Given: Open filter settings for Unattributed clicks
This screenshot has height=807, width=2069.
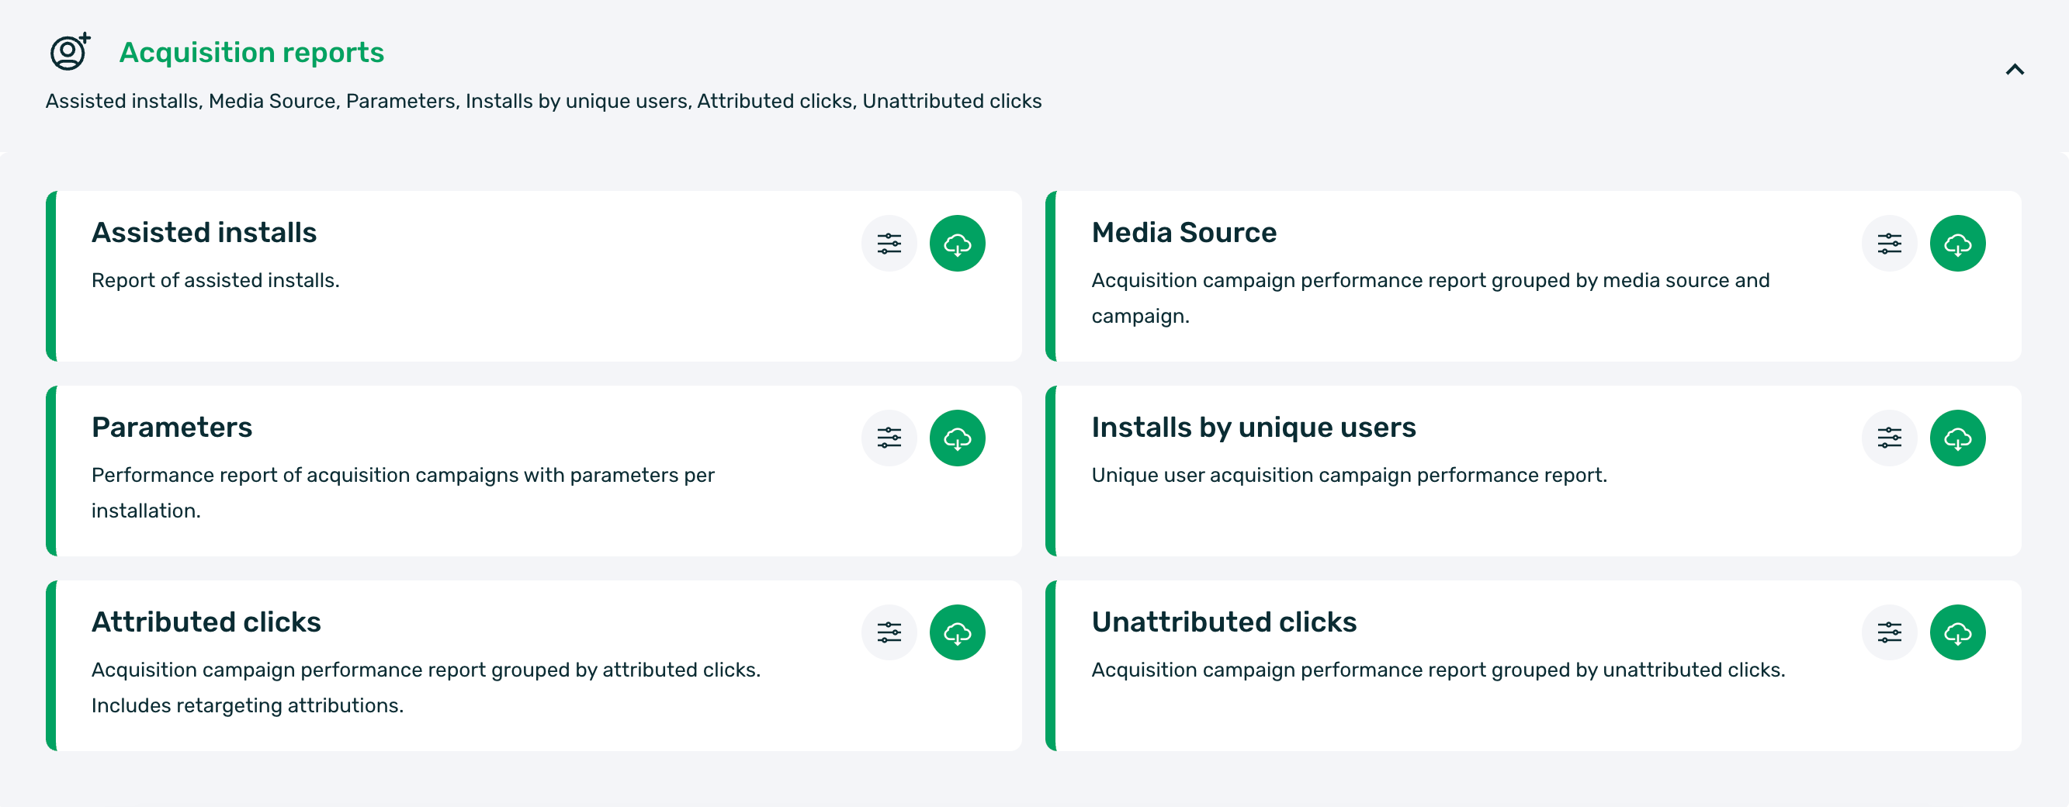Looking at the screenshot, I should [1889, 632].
